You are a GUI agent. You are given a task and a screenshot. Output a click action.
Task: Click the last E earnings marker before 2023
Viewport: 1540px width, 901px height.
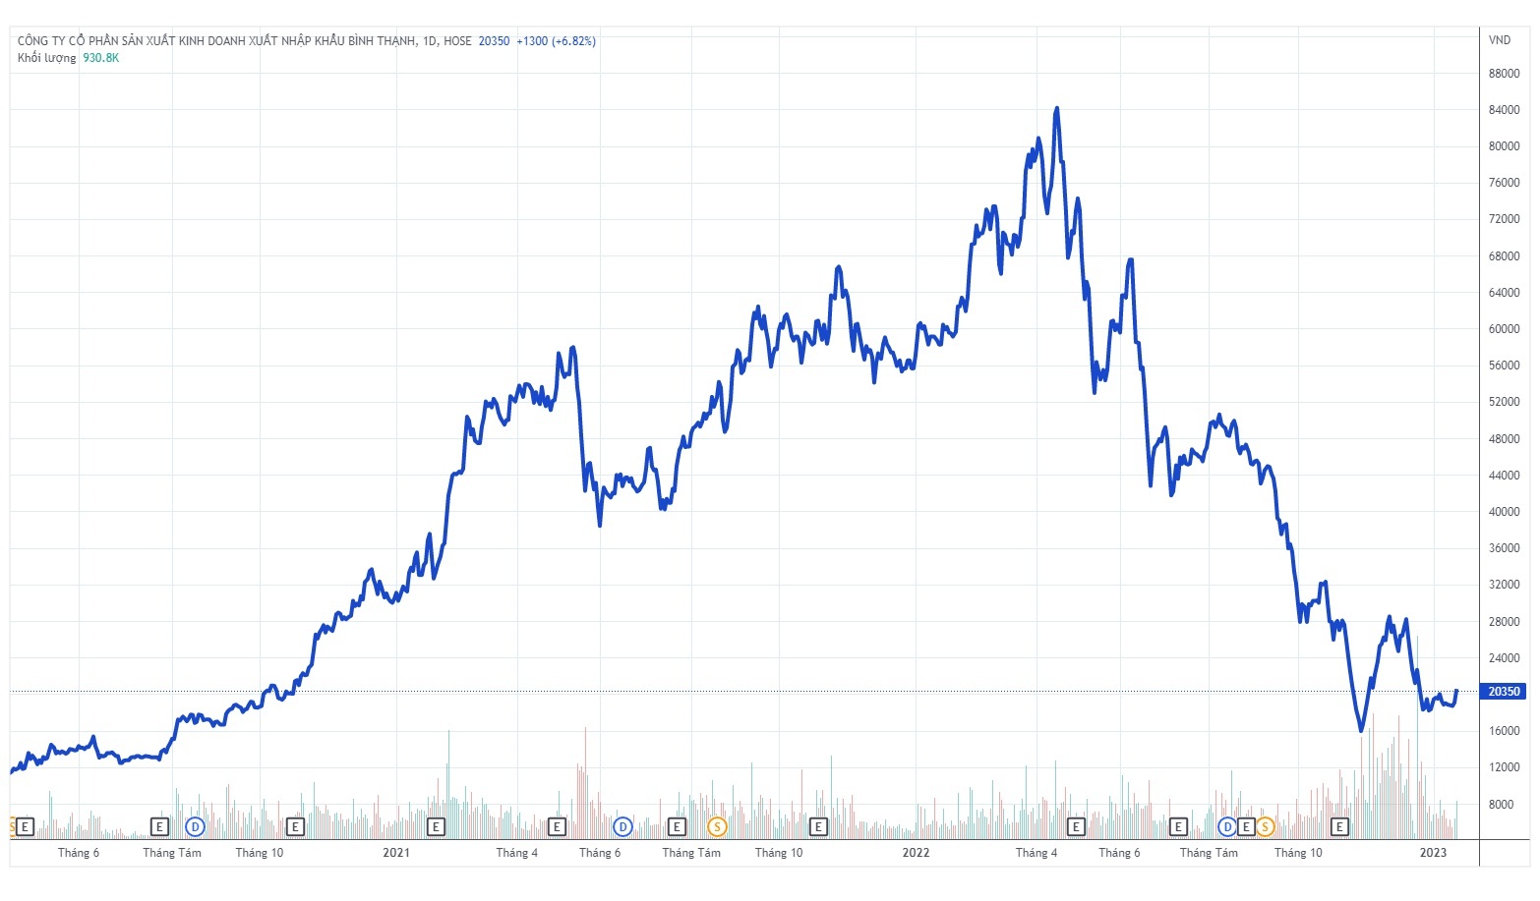pyautogui.click(x=1338, y=826)
